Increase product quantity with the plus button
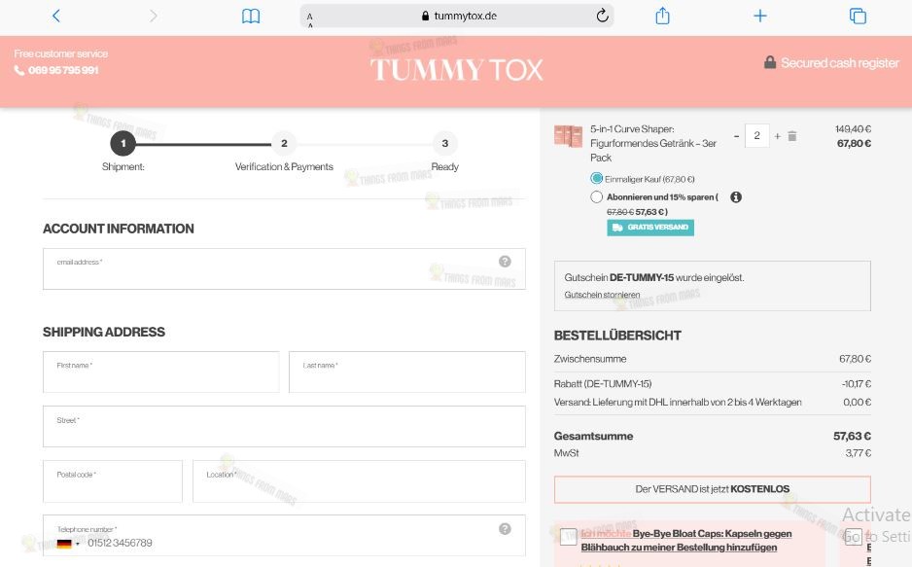 point(777,136)
